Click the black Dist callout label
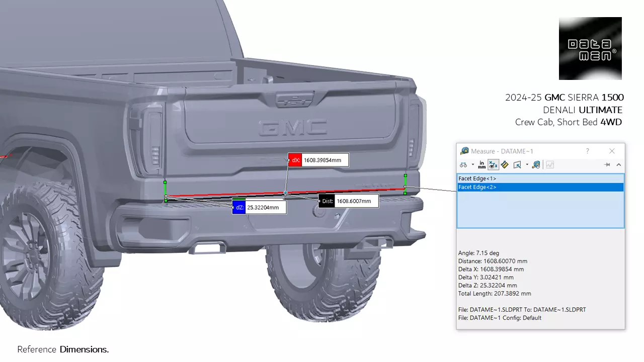The height and width of the screenshot is (362, 644). tap(327, 202)
